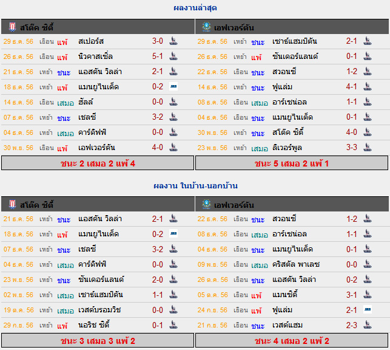
Task: Click the 'ชนะ 4 เสมอ 2 แพ้ 2' summary
Action: [292, 340]
